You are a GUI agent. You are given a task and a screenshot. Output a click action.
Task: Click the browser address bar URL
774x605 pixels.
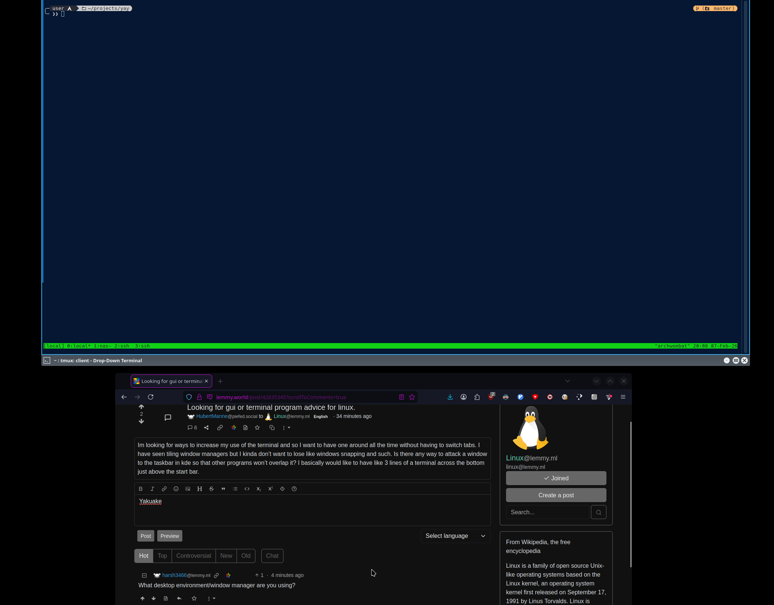281,397
